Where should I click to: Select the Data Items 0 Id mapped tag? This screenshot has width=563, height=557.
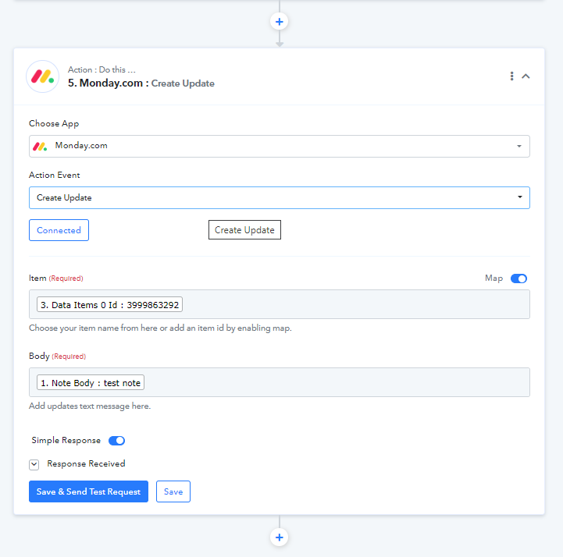pos(109,304)
